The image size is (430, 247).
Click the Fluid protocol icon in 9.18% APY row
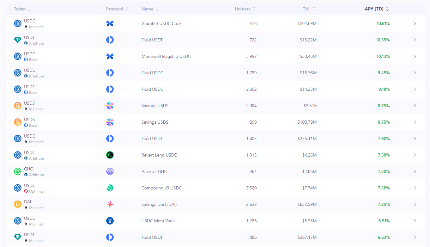click(110, 89)
